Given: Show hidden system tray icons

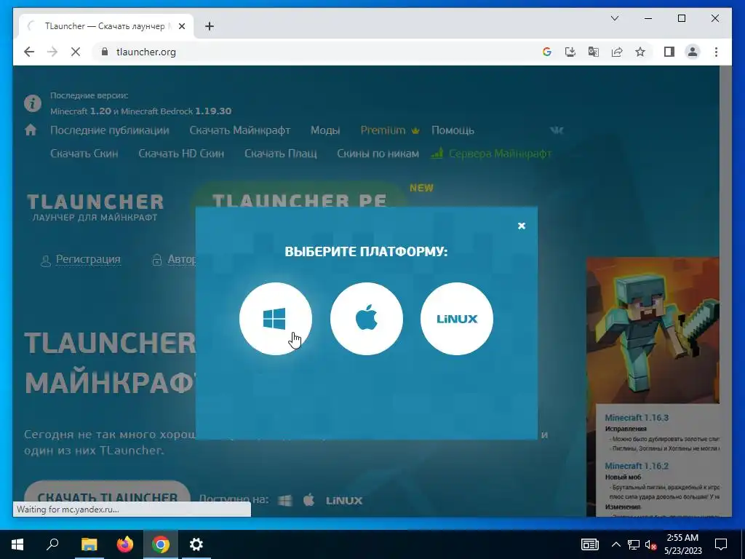Looking at the screenshot, I should [x=615, y=544].
